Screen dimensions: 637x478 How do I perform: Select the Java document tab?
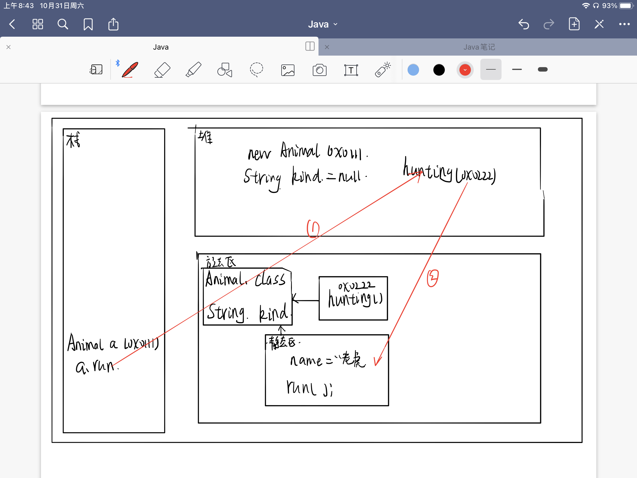[161, 47]
